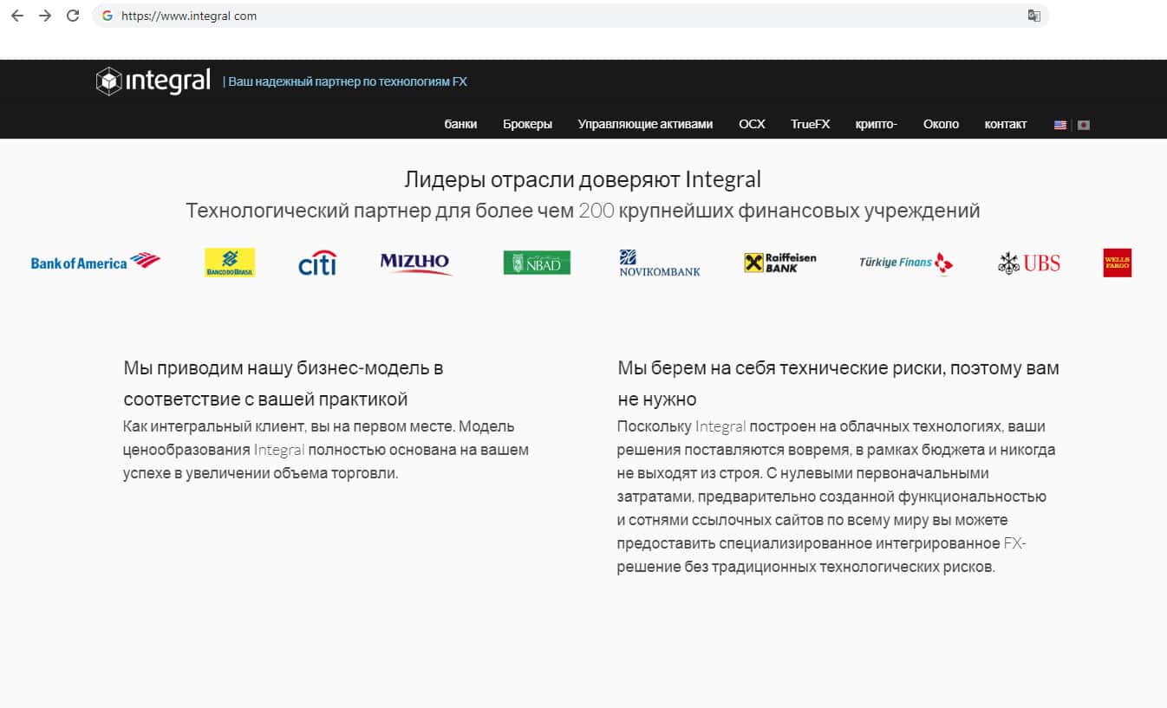Click the Citi logo
Screen dimensions: 1167x708
pyautogui.click(x=316, y=263)
